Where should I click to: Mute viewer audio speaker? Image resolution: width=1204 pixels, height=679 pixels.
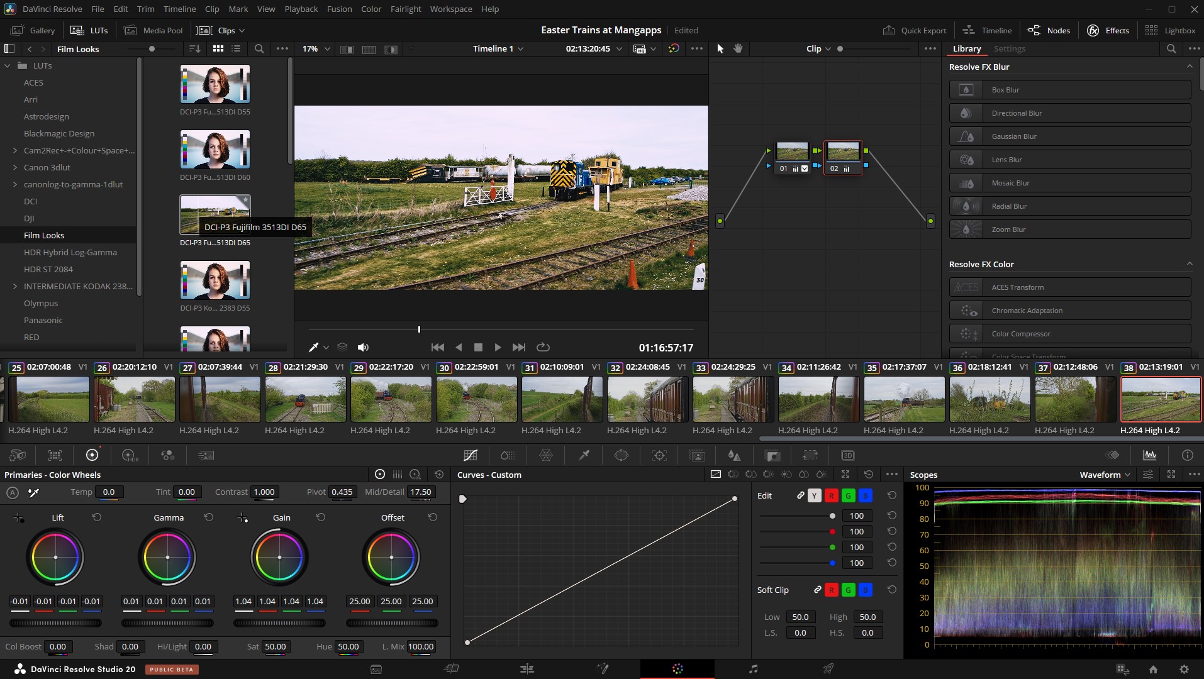[x=363, y=347]
